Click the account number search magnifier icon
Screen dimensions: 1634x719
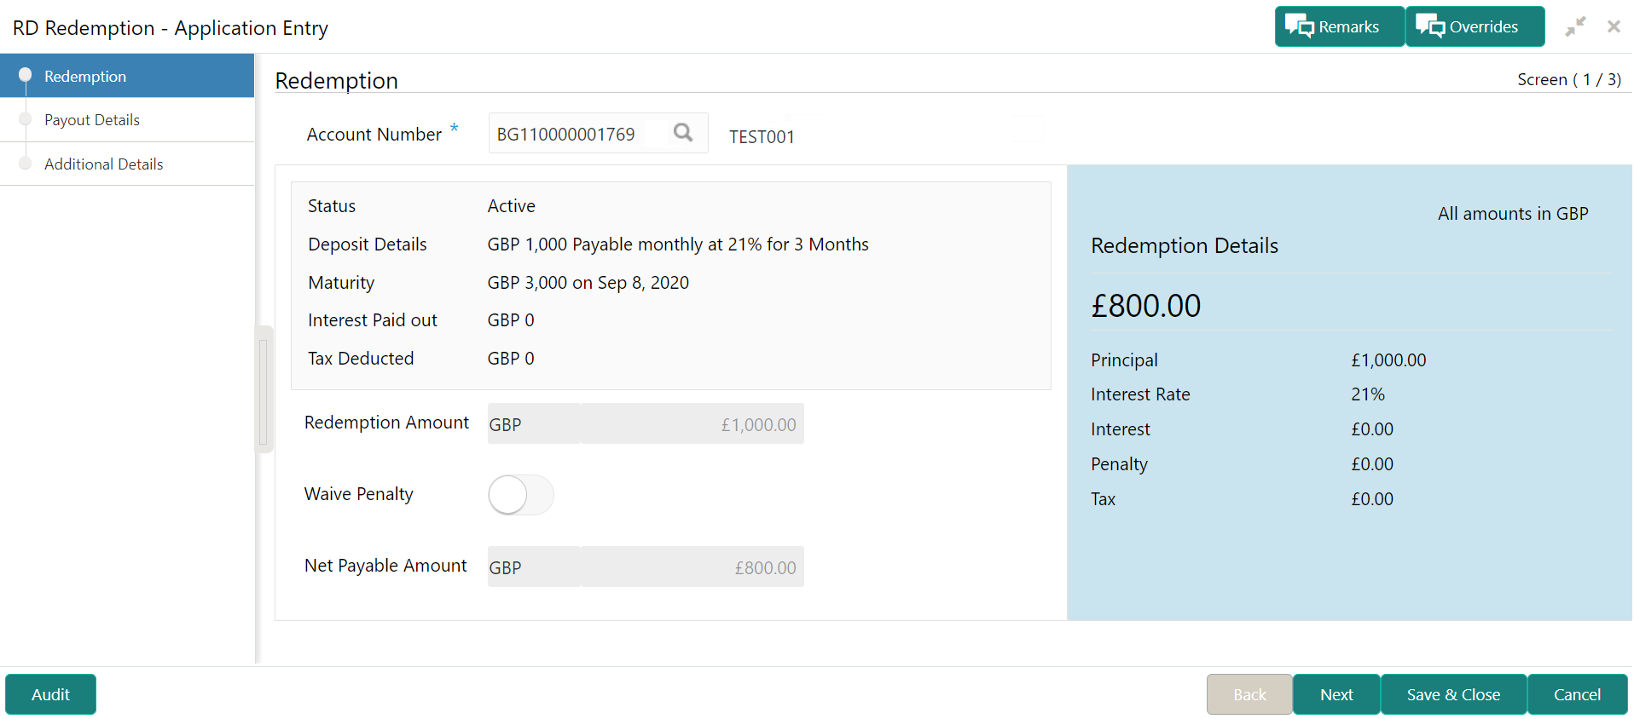point(683,133)
